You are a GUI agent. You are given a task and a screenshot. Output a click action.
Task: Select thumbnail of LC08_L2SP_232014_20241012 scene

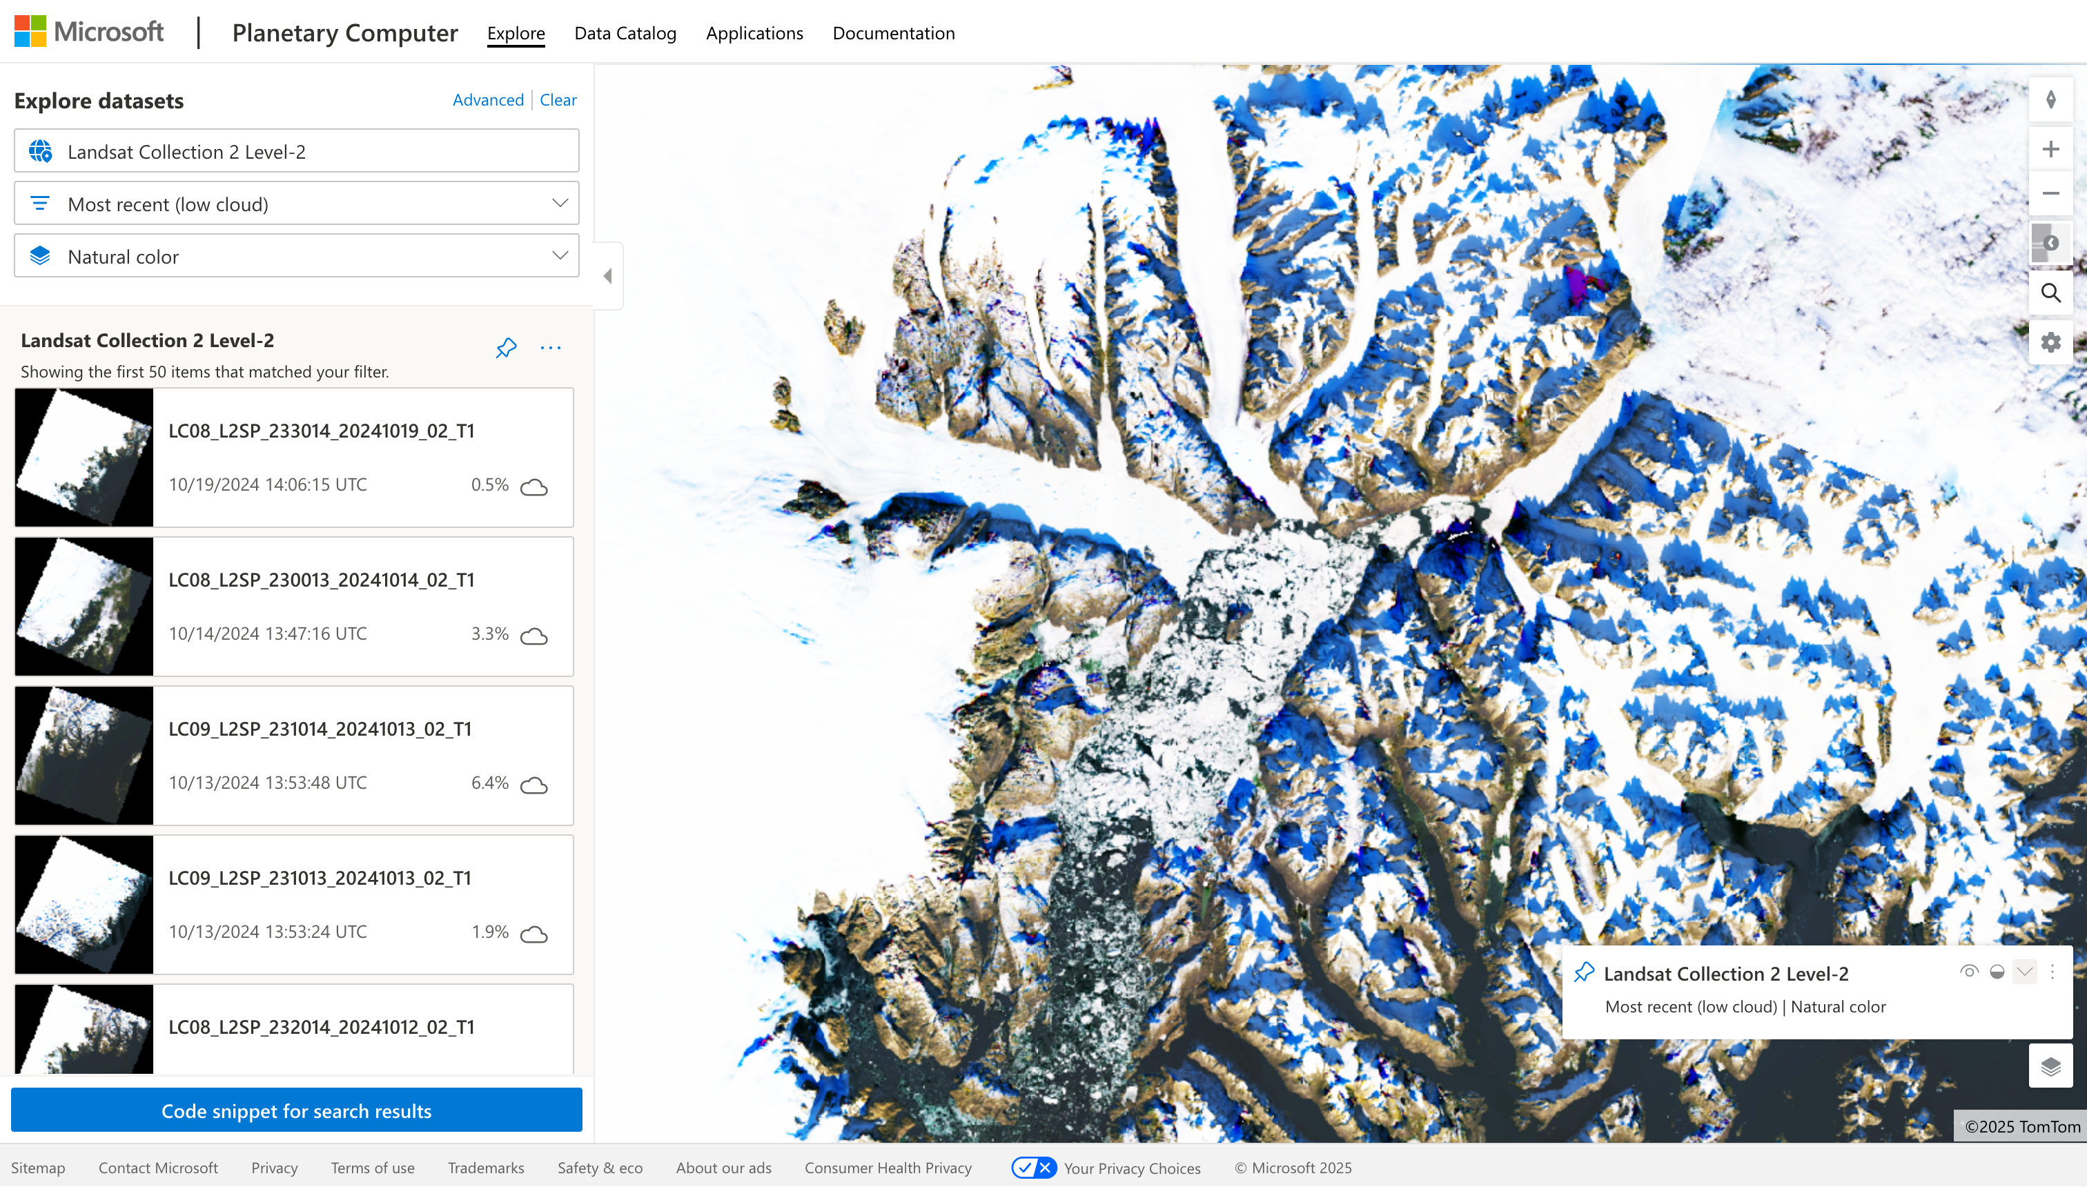tap(84, 1029)
